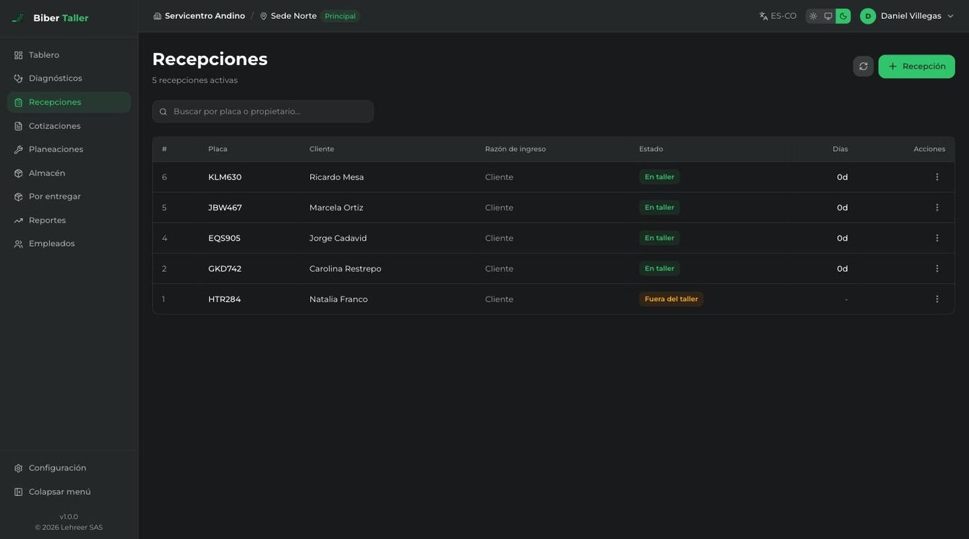Select the dark theme moon icon
The image size is (969, 539).
(x=843, y=16)
